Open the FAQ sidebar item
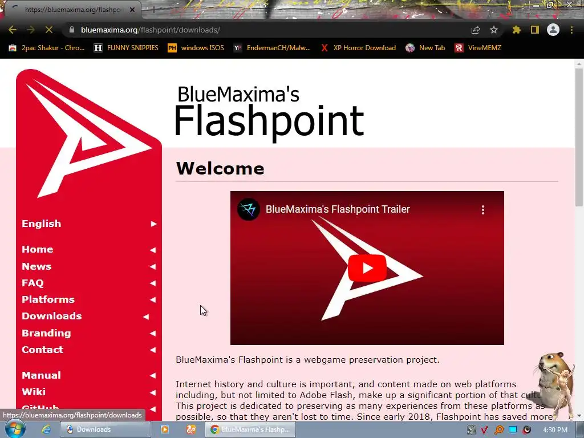Image resolution: width=584 pixels, height=438 pixels. 88,283
